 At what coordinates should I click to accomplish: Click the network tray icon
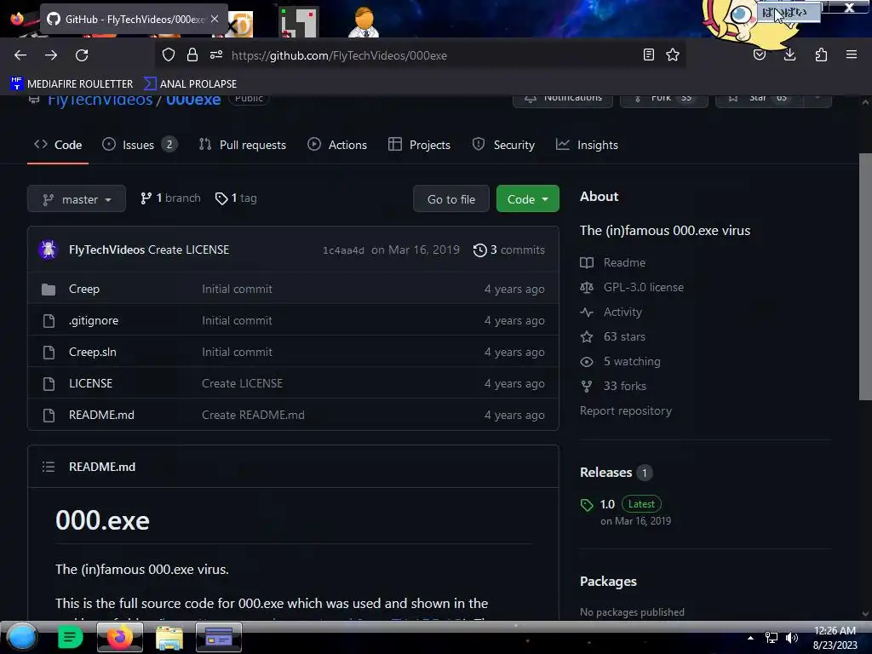pos(772,638)
